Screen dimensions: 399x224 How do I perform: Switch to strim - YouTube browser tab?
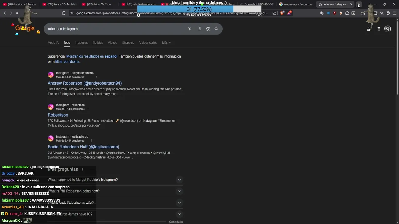[x=99, y=4]
